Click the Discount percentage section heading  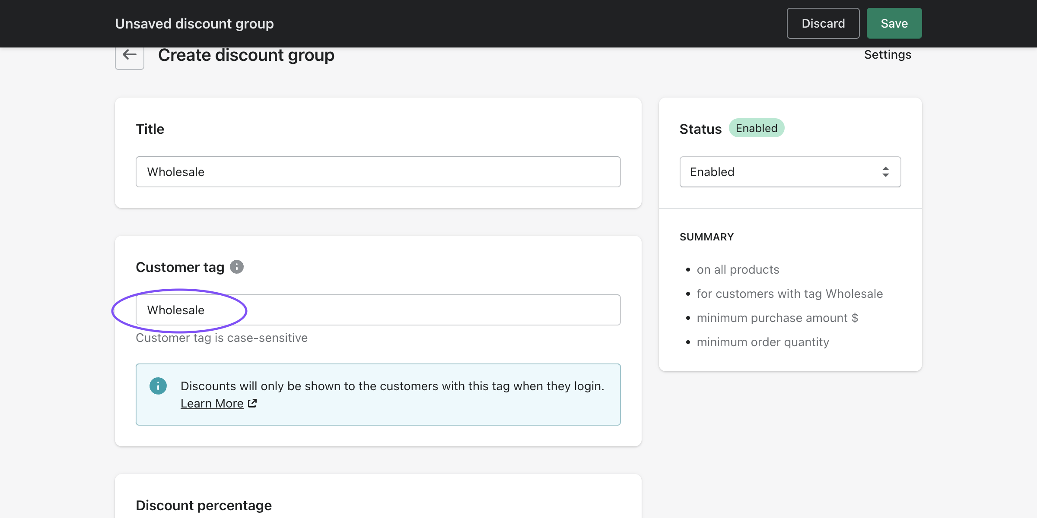(204, 505)
